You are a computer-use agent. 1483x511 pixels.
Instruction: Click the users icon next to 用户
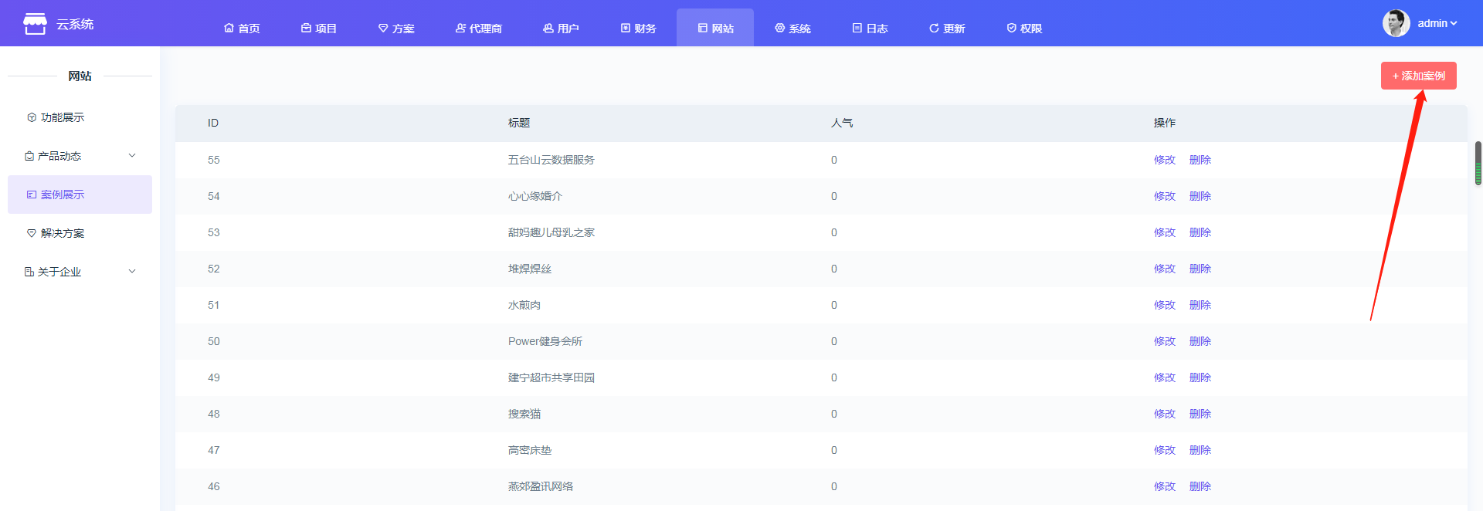point(548,28)
